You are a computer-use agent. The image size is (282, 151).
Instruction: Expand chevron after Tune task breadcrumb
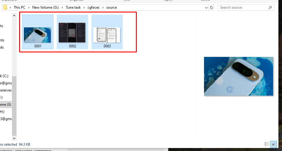pos(84,7)
